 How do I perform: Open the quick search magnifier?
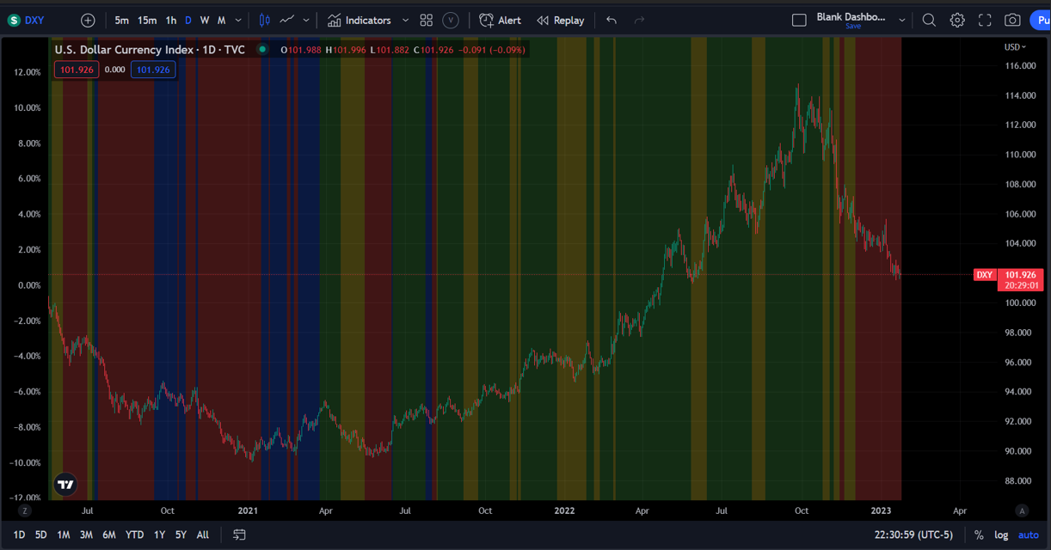point(929,20)
